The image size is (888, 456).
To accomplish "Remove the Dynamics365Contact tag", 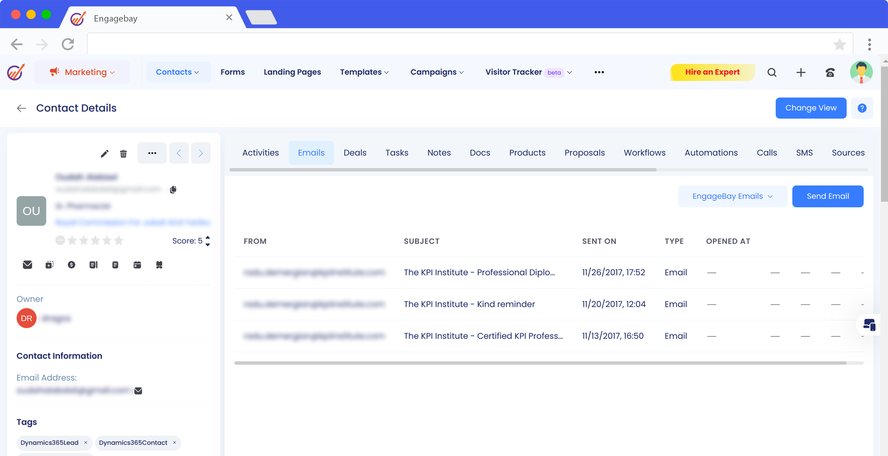I will [174, 442].
